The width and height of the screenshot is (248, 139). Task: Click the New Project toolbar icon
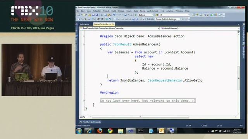(x=78, y=15)
